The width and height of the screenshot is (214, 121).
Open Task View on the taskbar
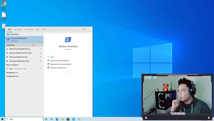(51, 119)
